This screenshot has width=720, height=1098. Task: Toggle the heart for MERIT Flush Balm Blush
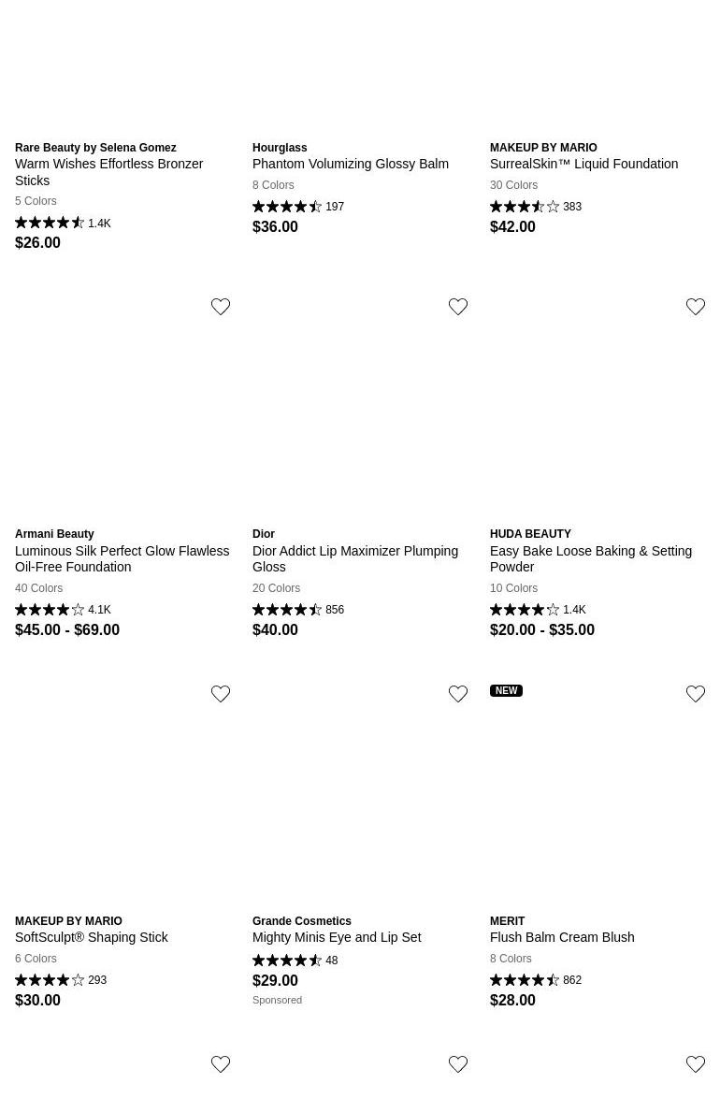[696, 694]
